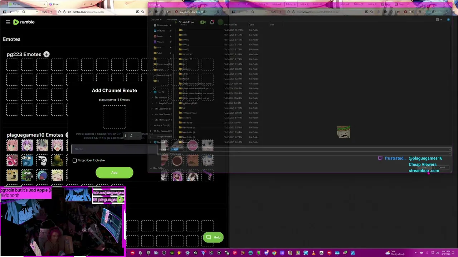Collapse the This PC tree node
The image size is (458, 257).
tap(151, 92)
